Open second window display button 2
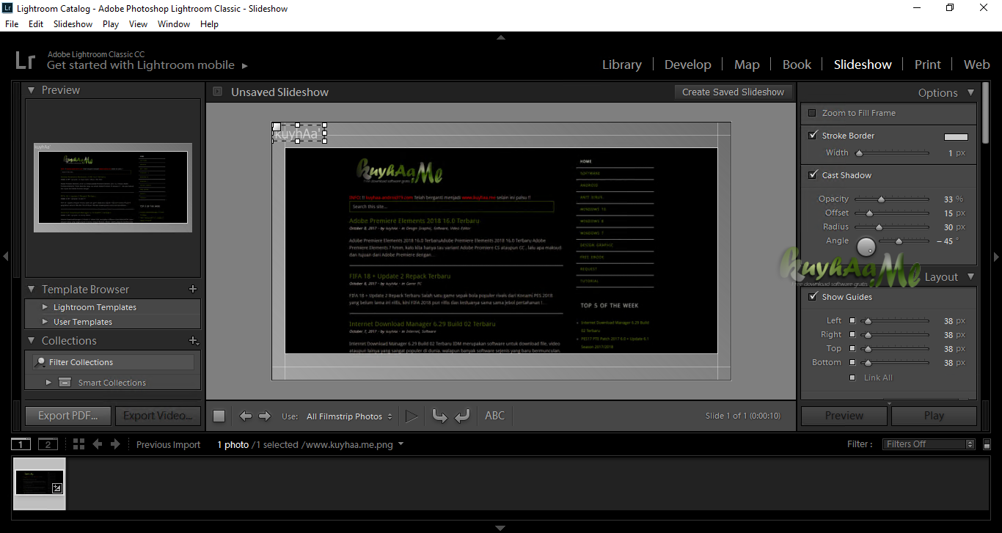Screen dimensions: 1002x533 [48, 444]
